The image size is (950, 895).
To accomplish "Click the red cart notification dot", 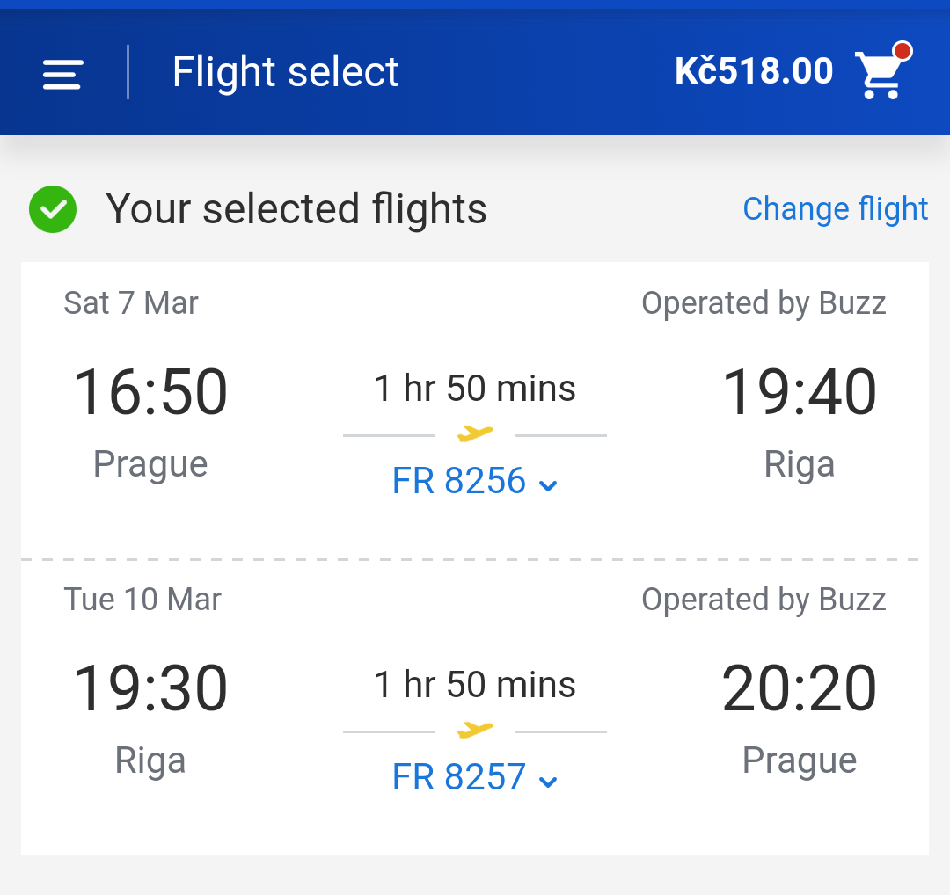I will coord(902,51).
